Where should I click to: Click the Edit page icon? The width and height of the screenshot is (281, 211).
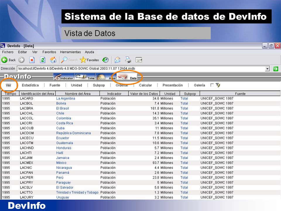click(139, 60)
